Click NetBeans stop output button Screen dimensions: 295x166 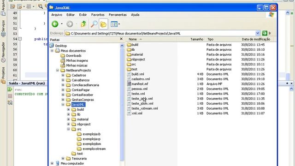pyautogui.click(x=10, y=96)
